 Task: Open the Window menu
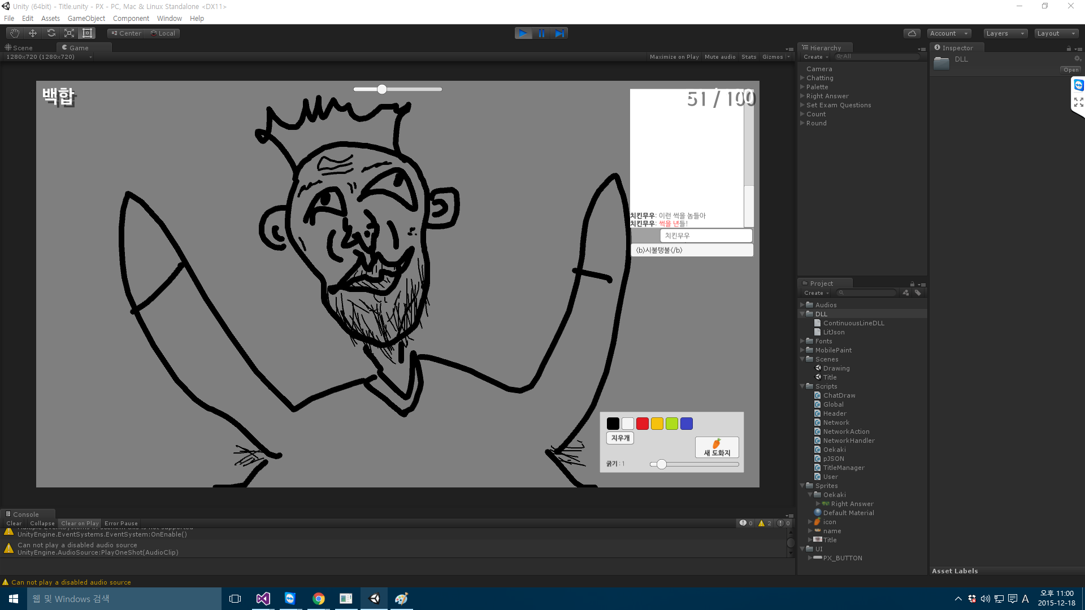170,19
